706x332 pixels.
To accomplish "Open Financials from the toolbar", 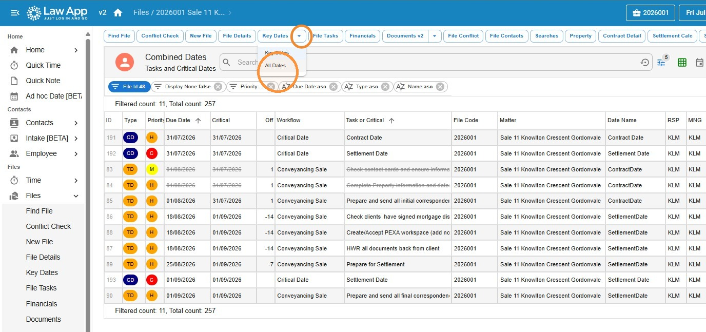I will click(x=362, y=36).
